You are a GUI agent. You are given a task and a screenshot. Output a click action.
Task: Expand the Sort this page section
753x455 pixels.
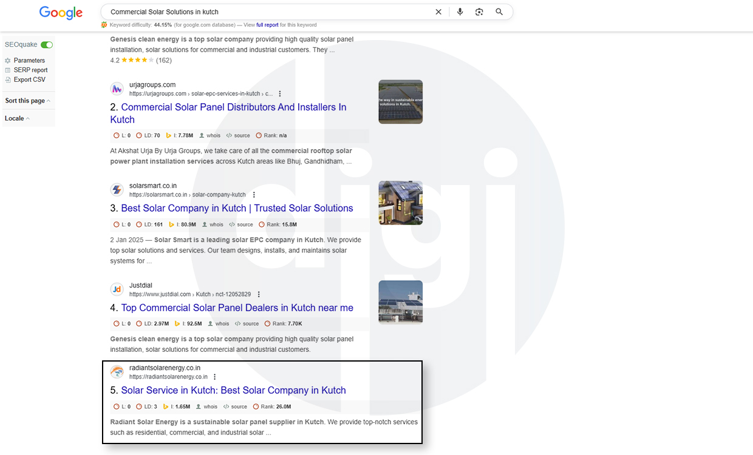tap(27, 101)
